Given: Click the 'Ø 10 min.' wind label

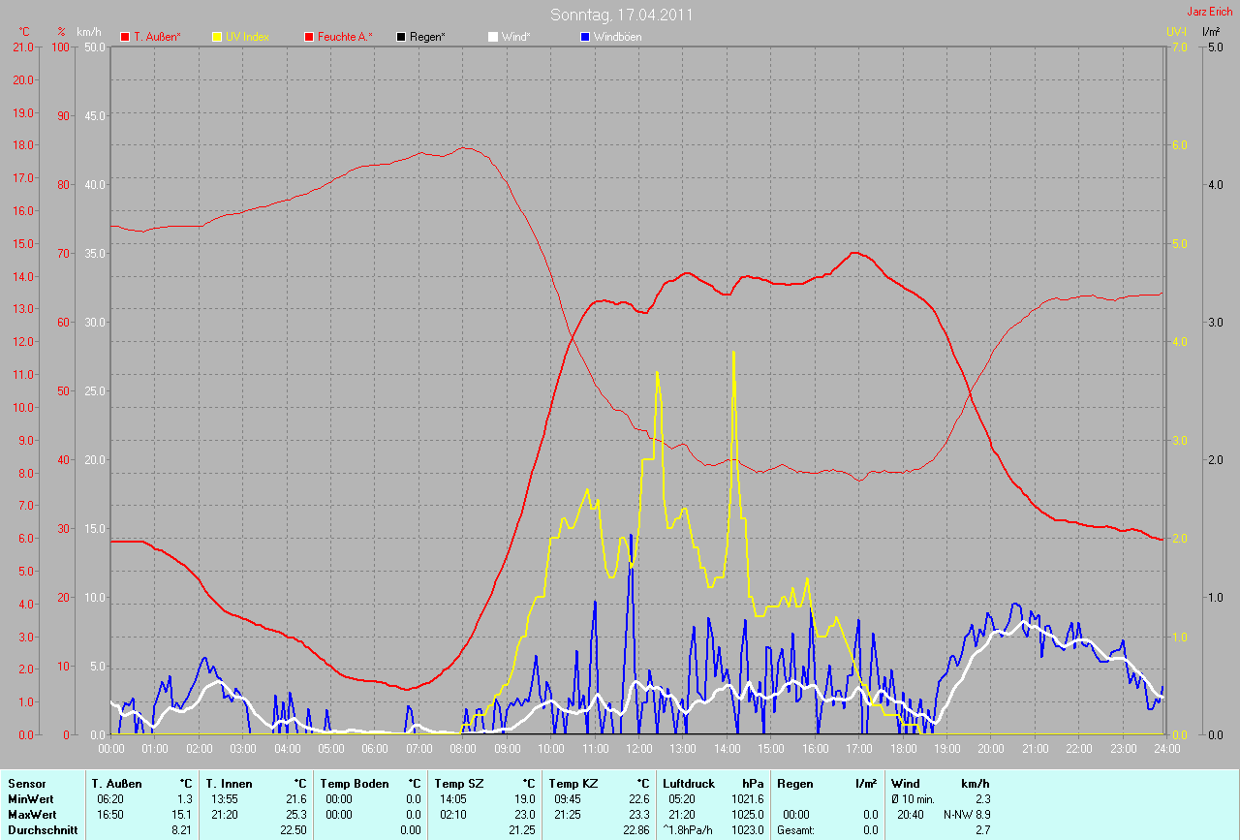Looking at the screenshot, I should [913, 799].
